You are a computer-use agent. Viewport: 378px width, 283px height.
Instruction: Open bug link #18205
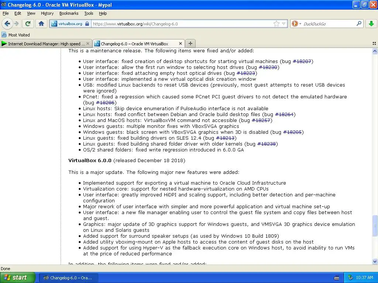292,132
